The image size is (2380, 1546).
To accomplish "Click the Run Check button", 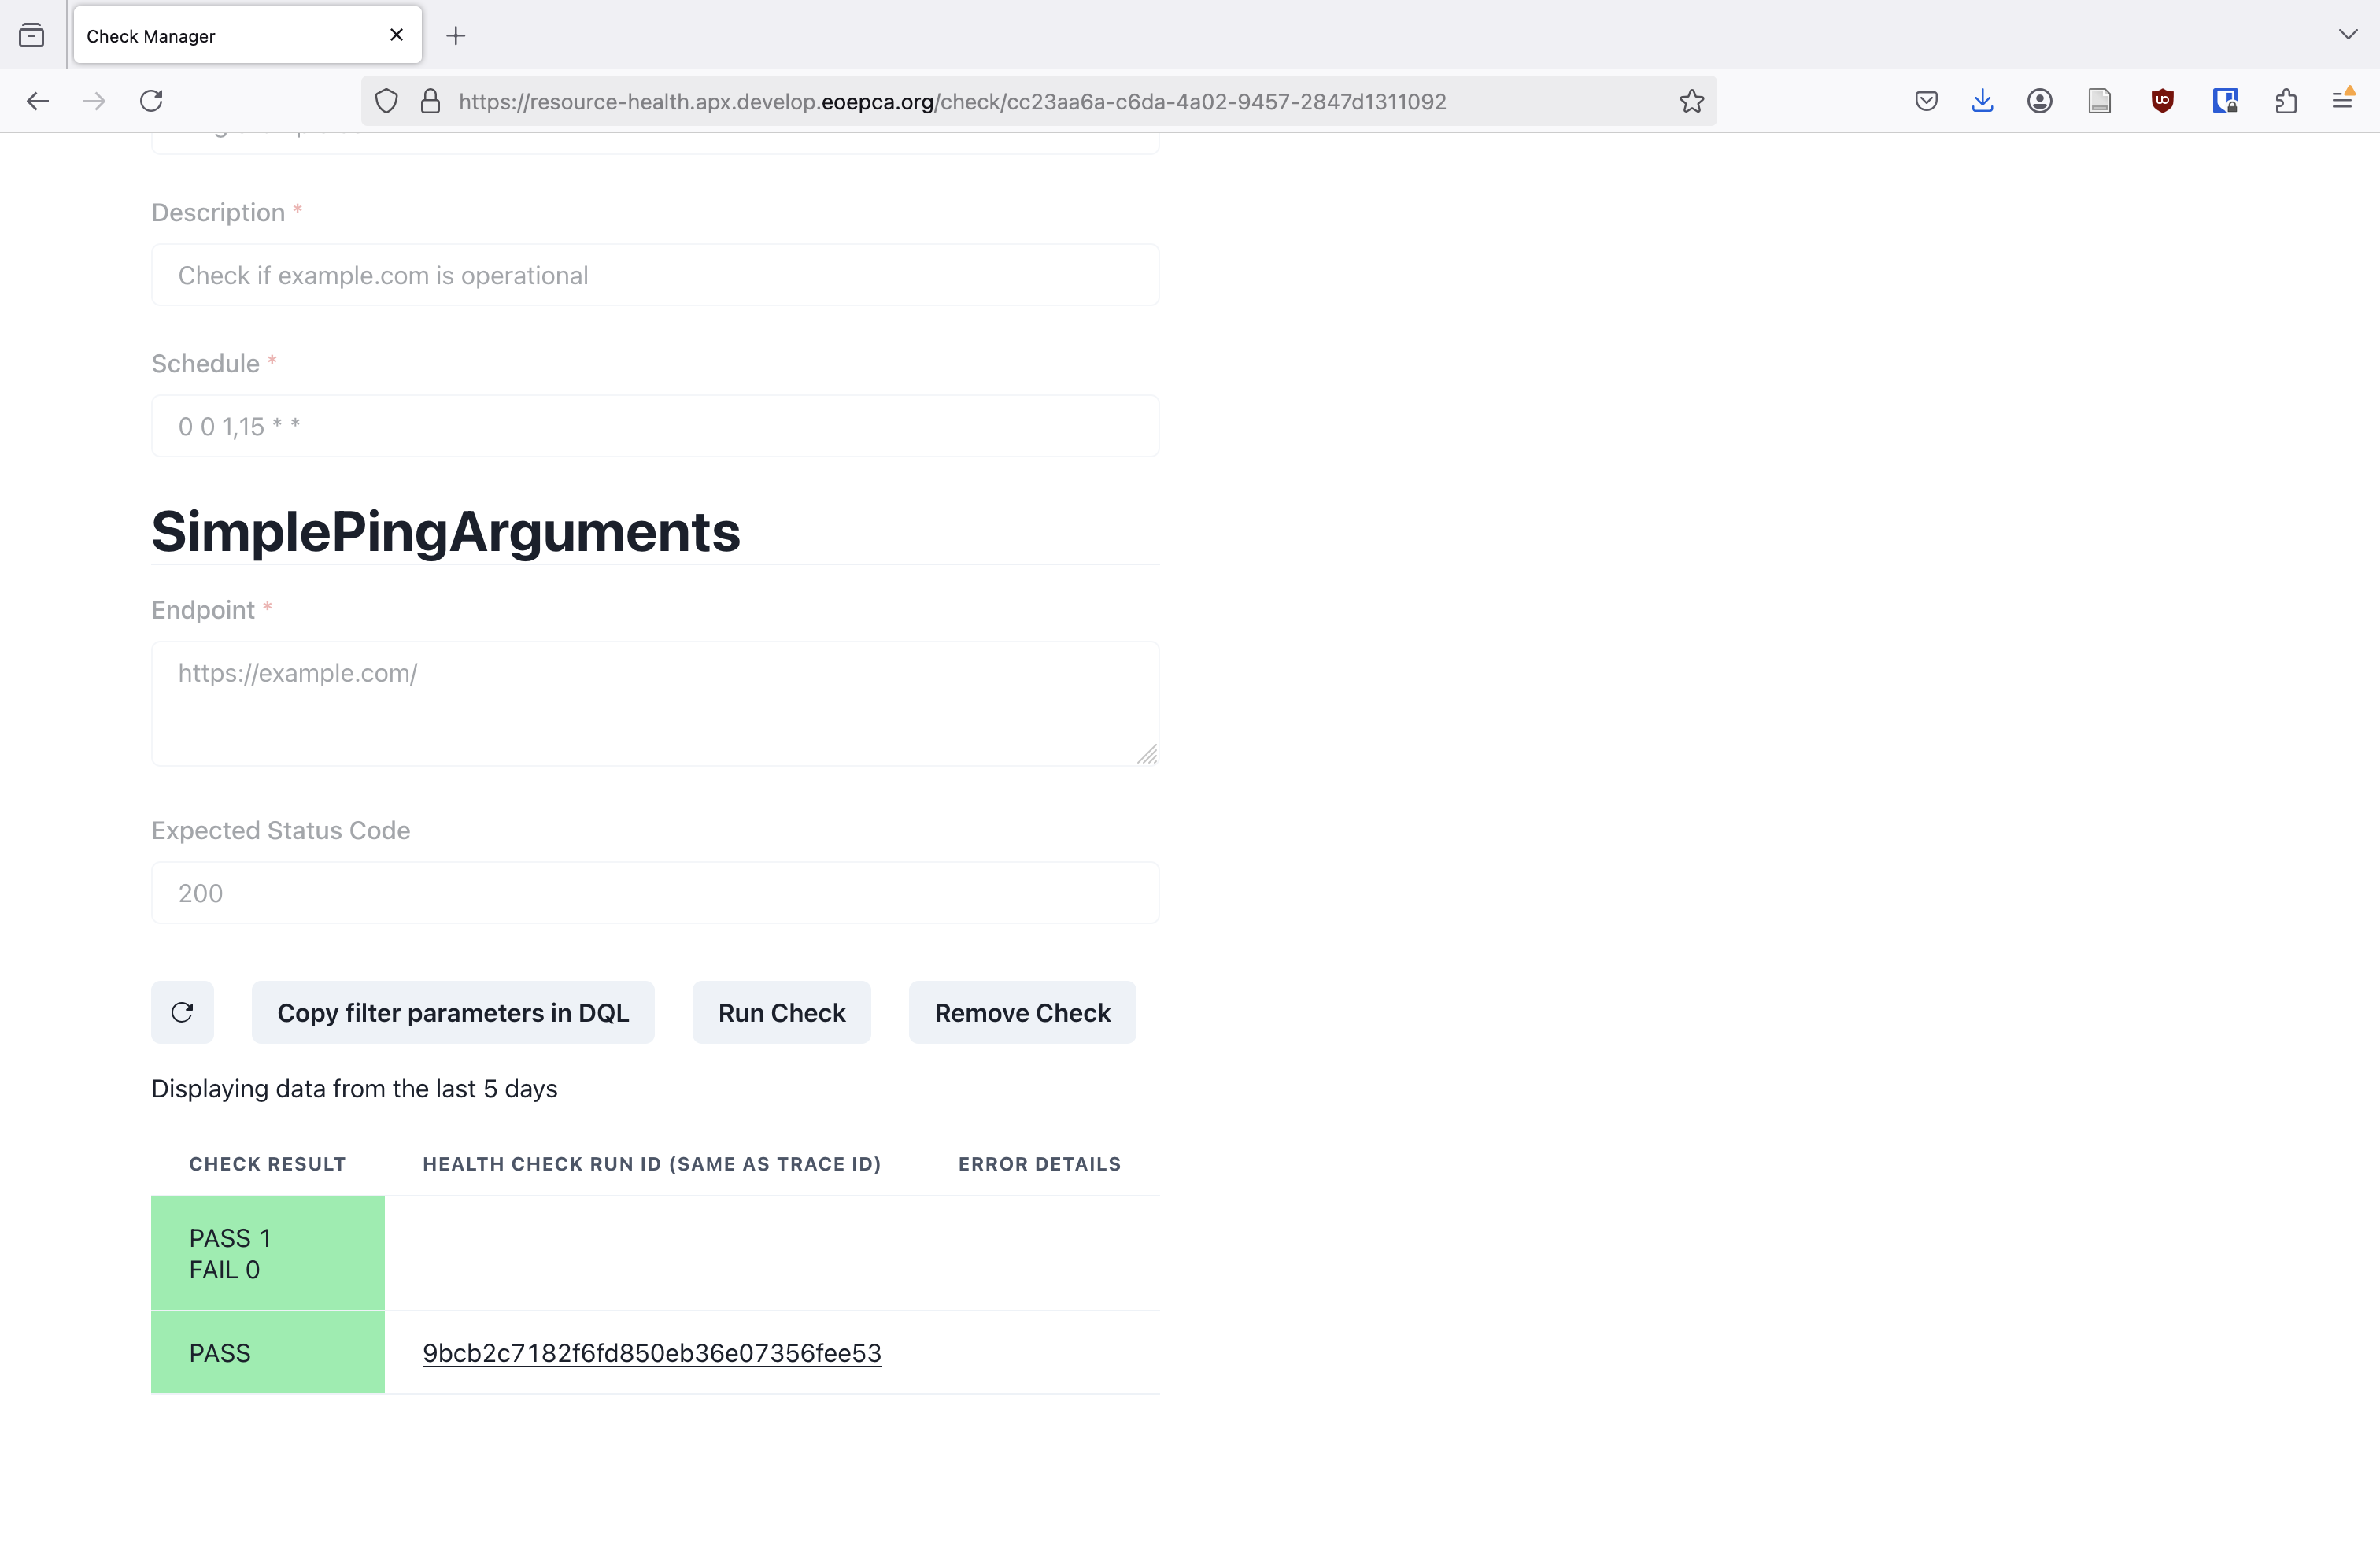I will pyautogui.click(x=781, y=1012).
